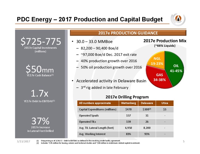
Task: Select the '8,200' lateral length cell
Action: pyautogui.click(x=147, y=128)
